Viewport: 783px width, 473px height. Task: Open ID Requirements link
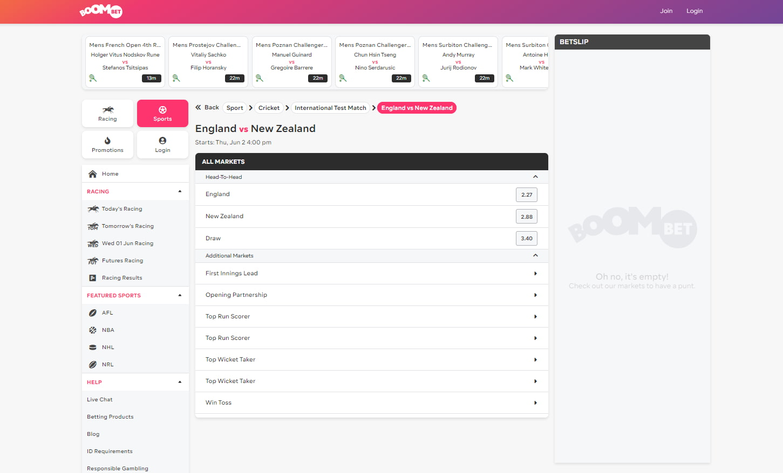[x=110, y=451]
